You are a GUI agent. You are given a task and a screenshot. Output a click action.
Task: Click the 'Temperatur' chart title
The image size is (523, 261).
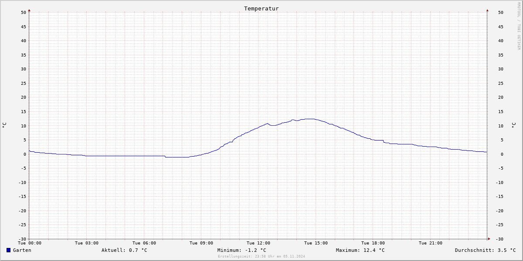point(261,9)
